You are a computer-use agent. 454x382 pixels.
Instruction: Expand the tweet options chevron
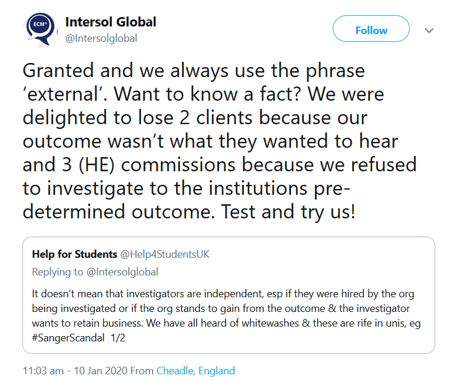(429, 31)
